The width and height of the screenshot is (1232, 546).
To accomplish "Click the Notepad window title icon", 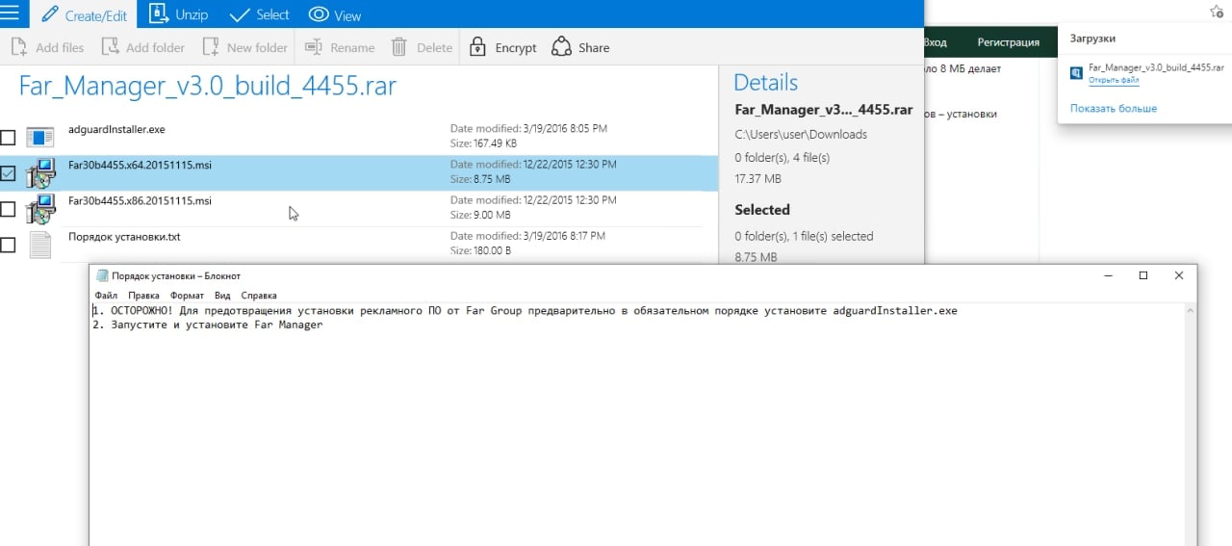I will click(x=102, y=275).
